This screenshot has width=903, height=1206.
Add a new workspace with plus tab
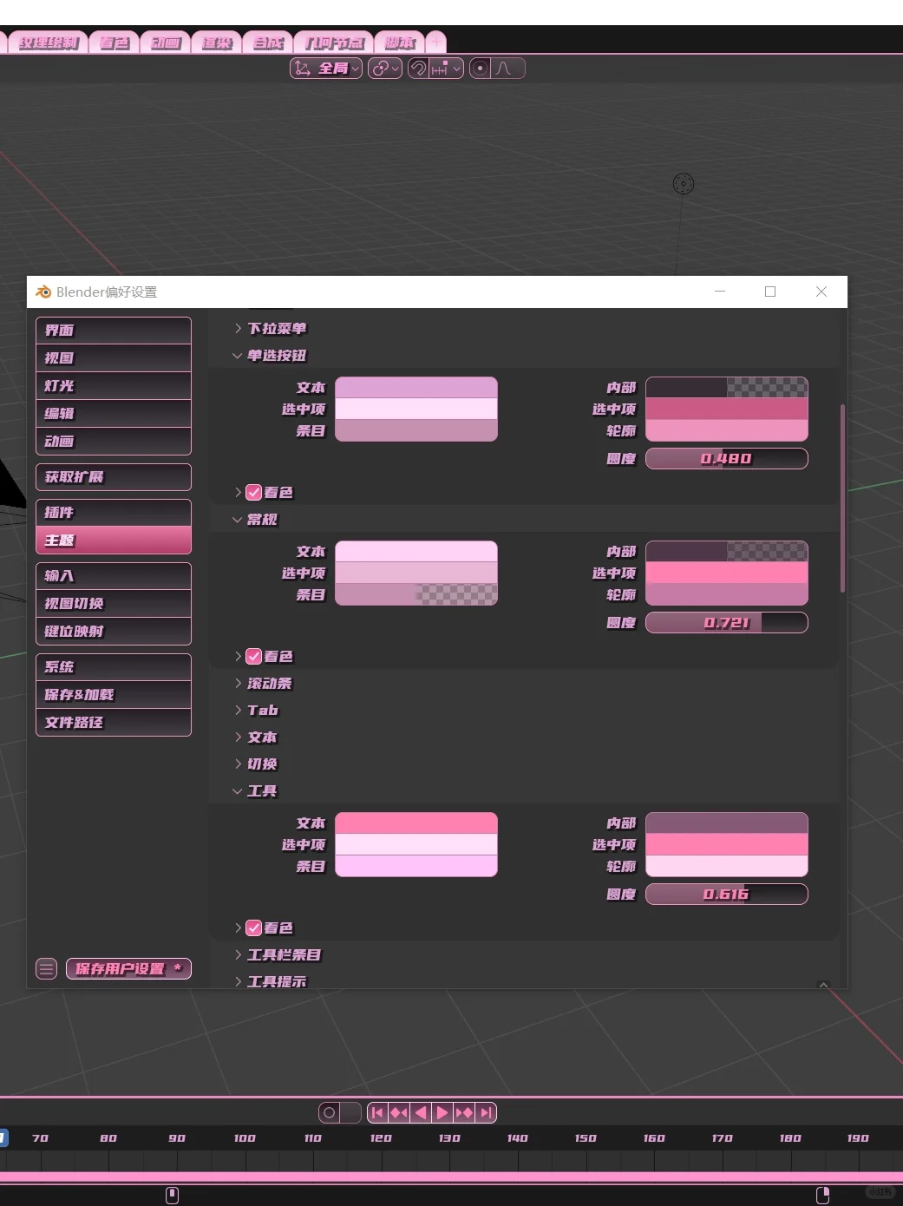pyautogui.click(x=436, y=41)
